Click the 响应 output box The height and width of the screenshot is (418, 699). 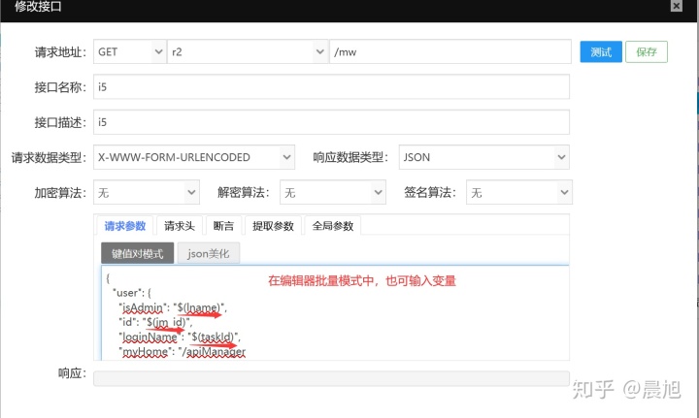click(x=331, y=378)
